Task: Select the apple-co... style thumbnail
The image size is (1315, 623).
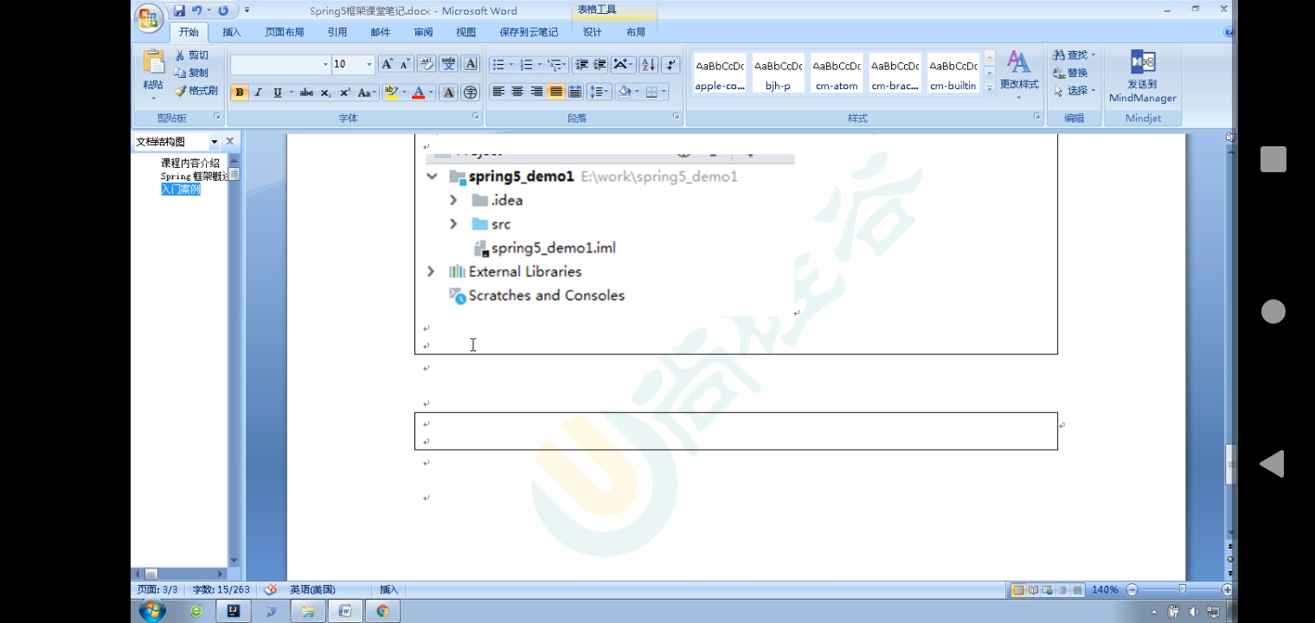Action: point(720,74)
